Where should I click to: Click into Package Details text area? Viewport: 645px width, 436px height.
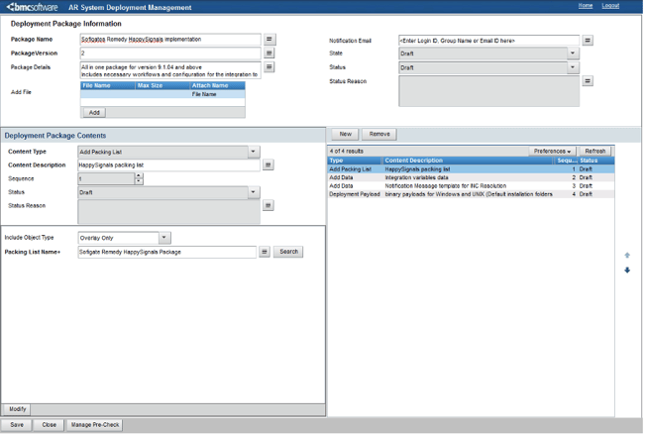(x=170, y=70)
